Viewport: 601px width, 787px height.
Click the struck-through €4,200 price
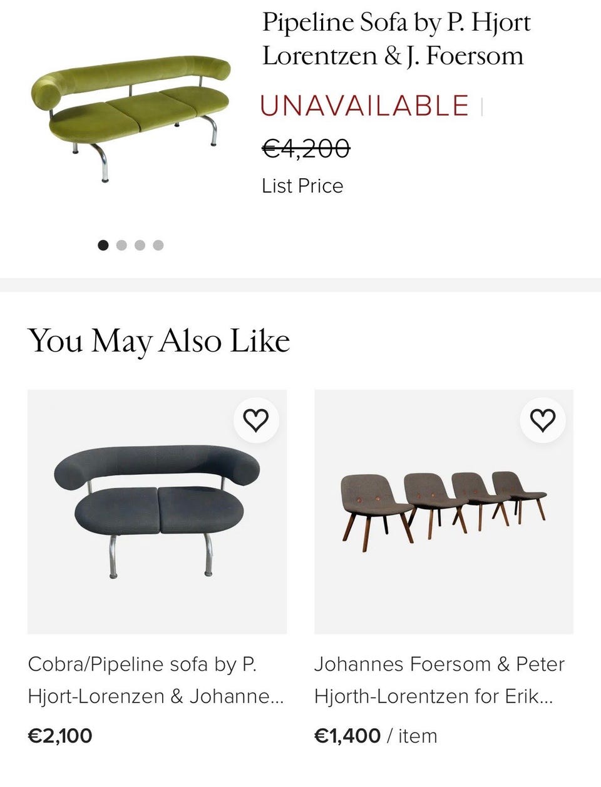(x=306, y=148)
